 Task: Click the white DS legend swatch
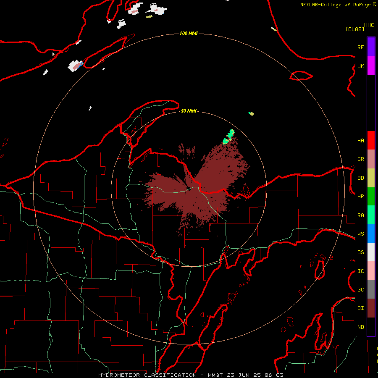coord(371,252)
